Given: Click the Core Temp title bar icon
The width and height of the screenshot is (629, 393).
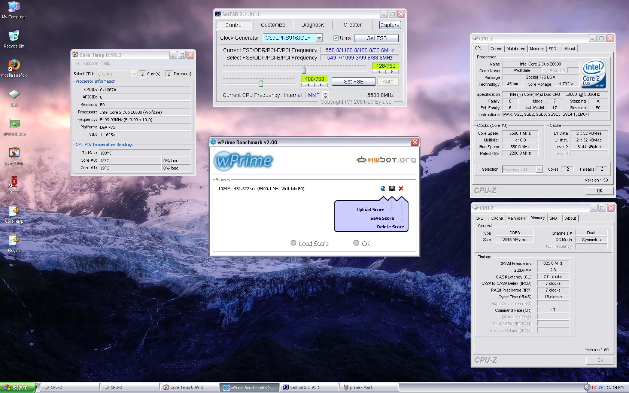Looking at the screenshot, I should point(75,55).
